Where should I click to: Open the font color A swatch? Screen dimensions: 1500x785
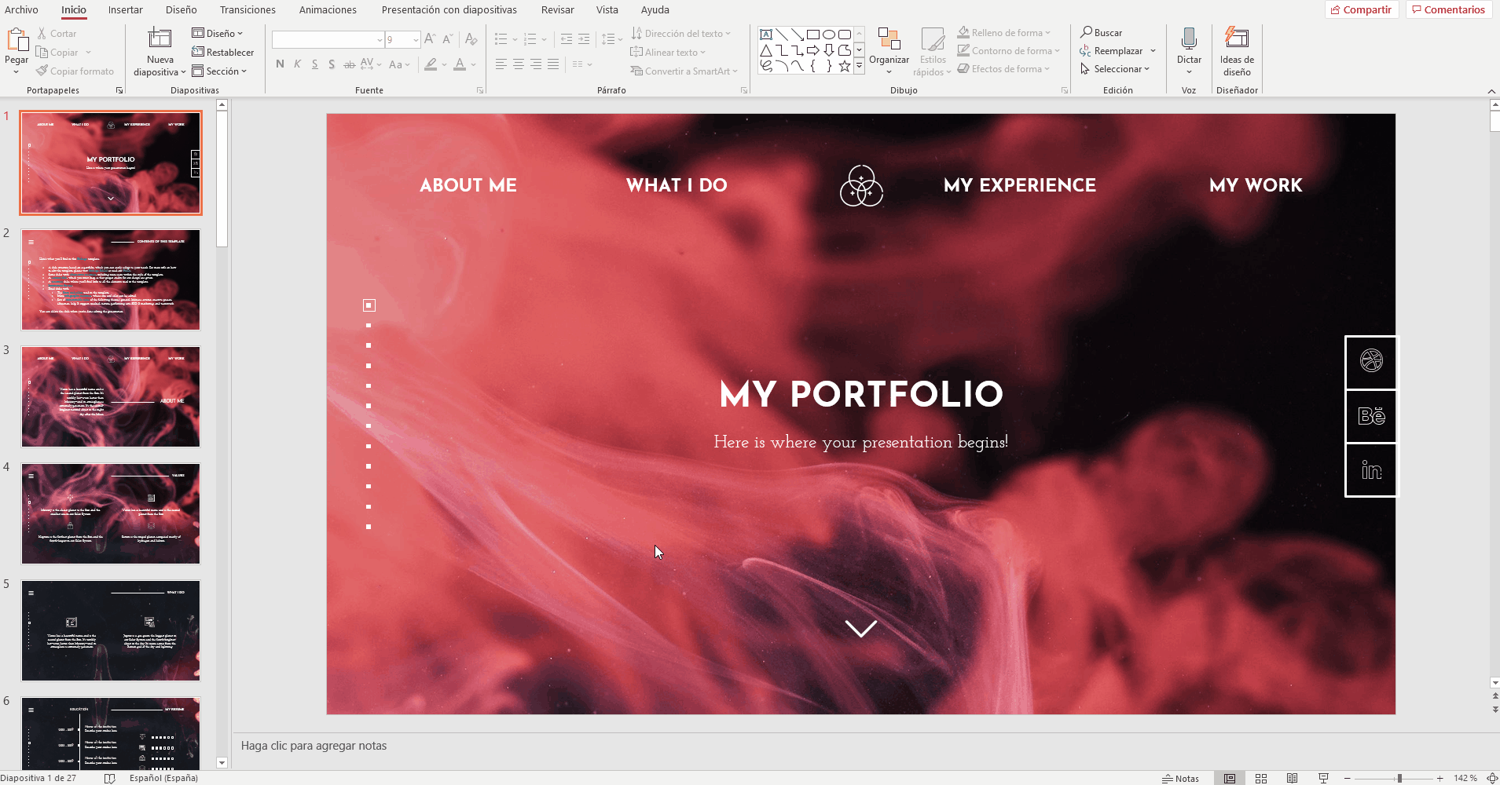click(x=460, y=64)
